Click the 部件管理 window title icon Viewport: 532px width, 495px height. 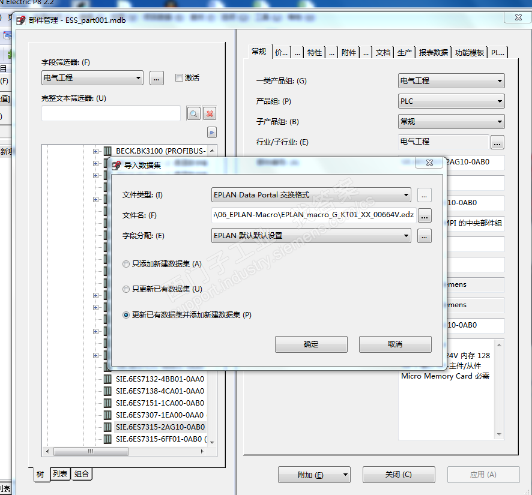[x=21, y=20]
